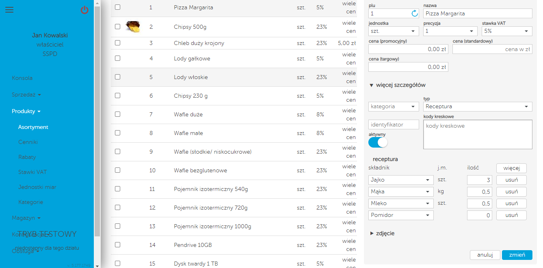Click the refresh icon in plu field
Screen dimensions: 543x268
(415, 13)
